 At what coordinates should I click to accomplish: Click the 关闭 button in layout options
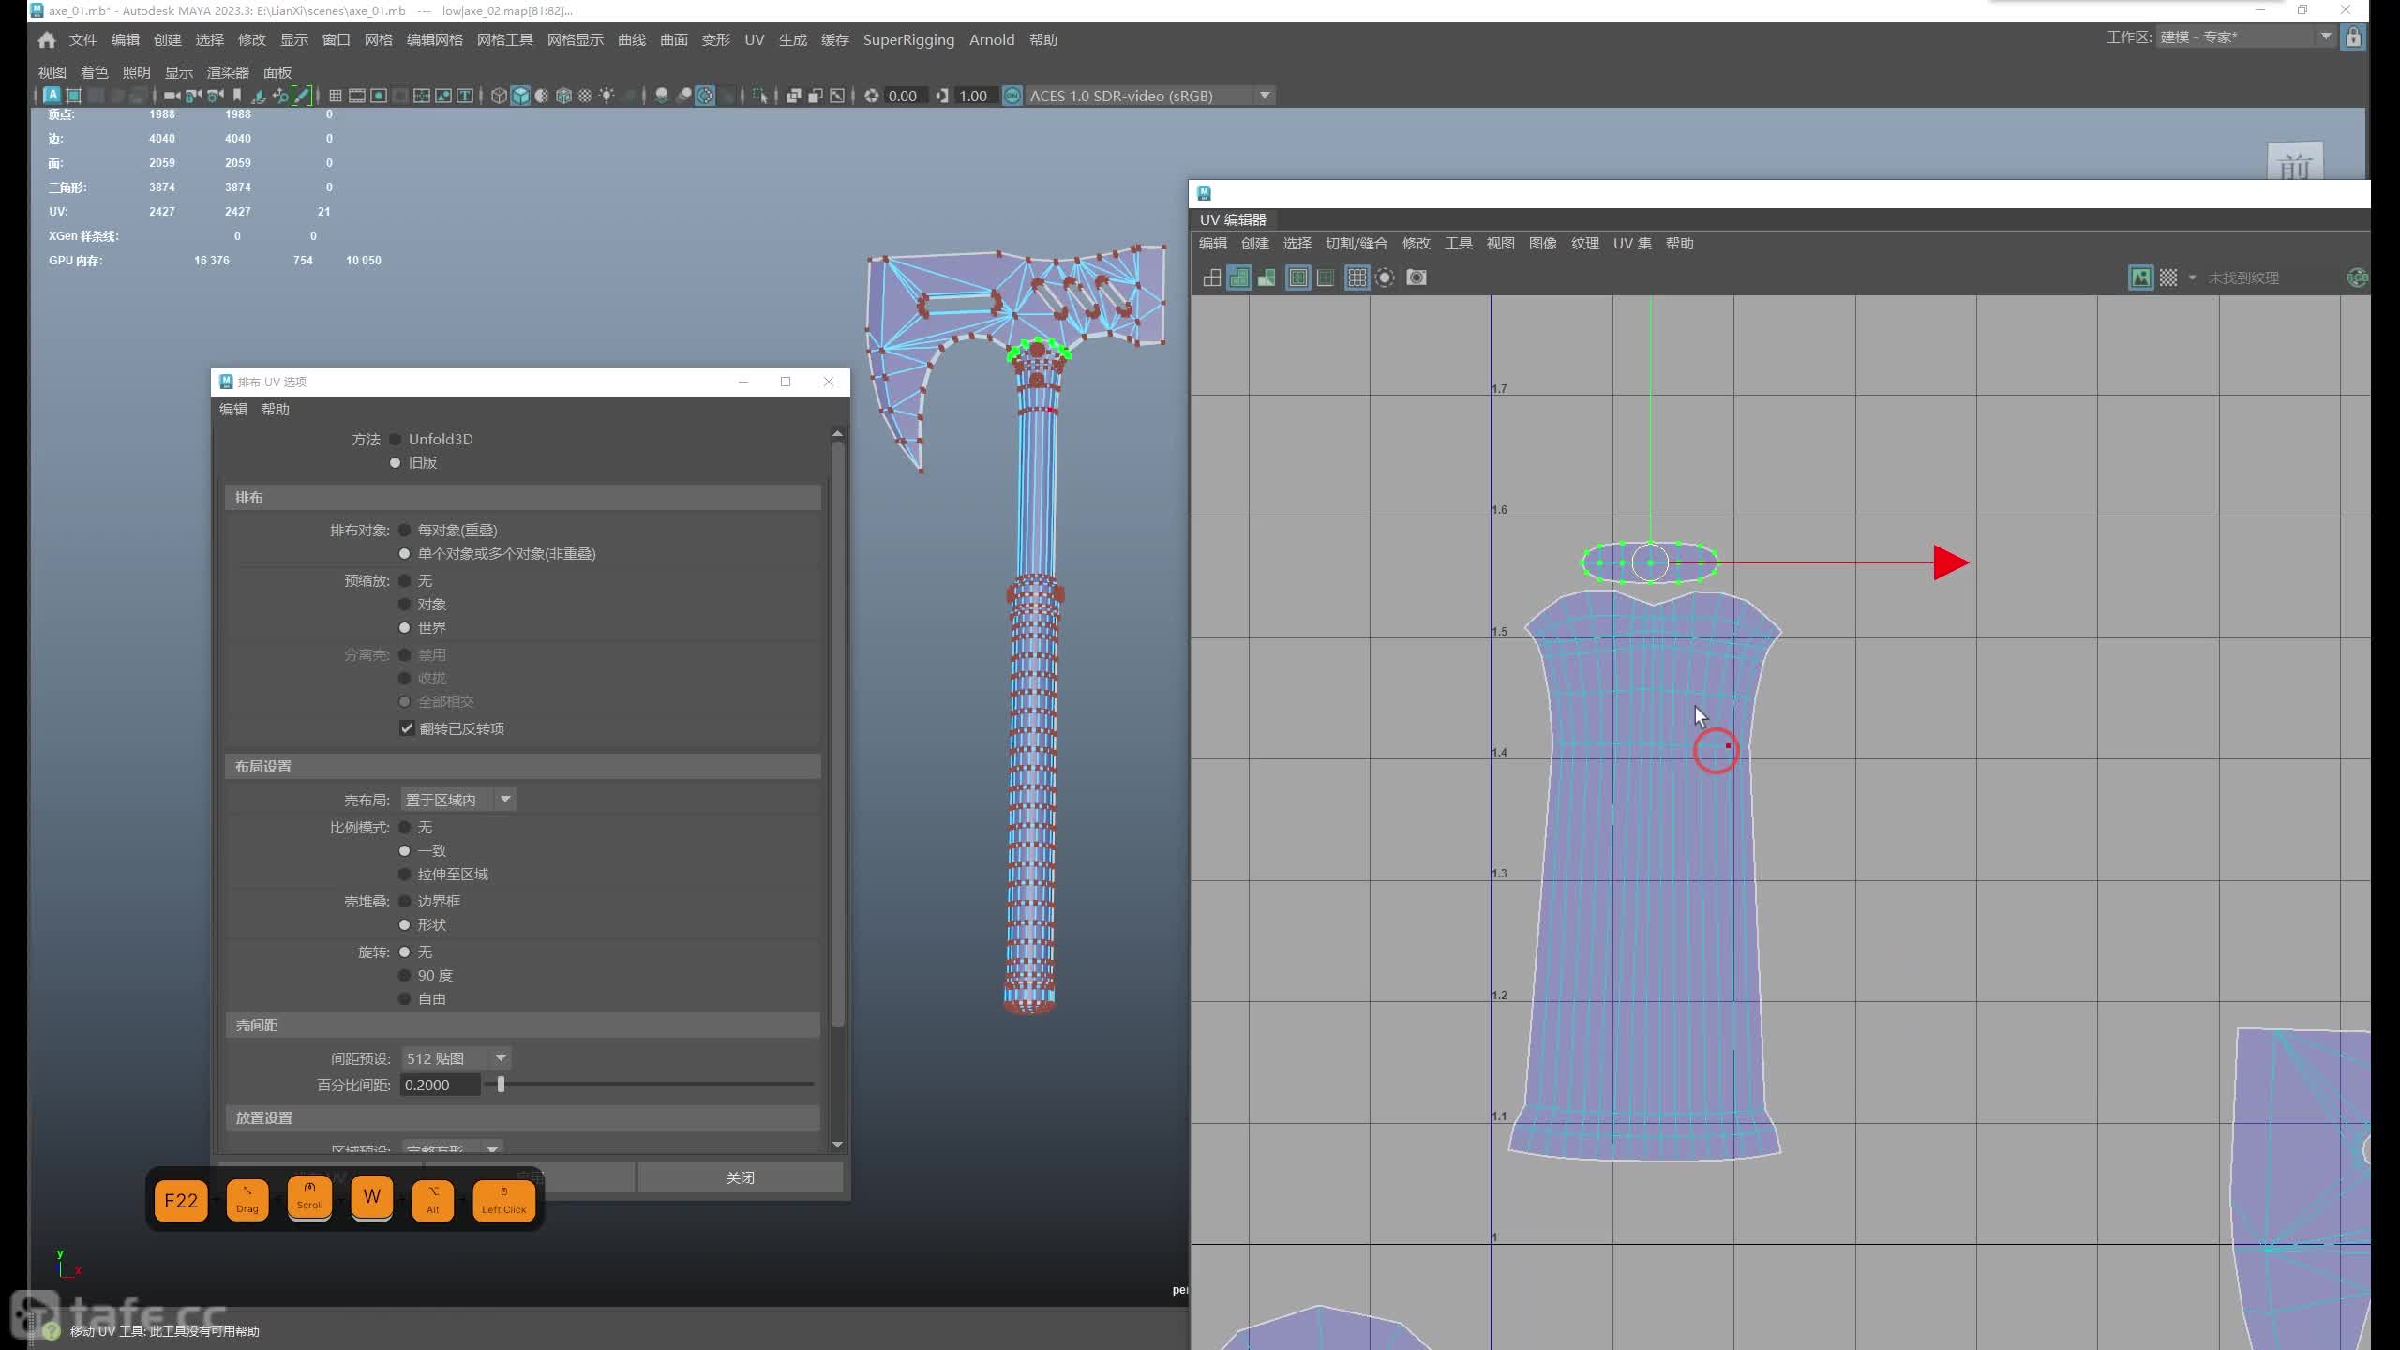(x=741, y=1177)
